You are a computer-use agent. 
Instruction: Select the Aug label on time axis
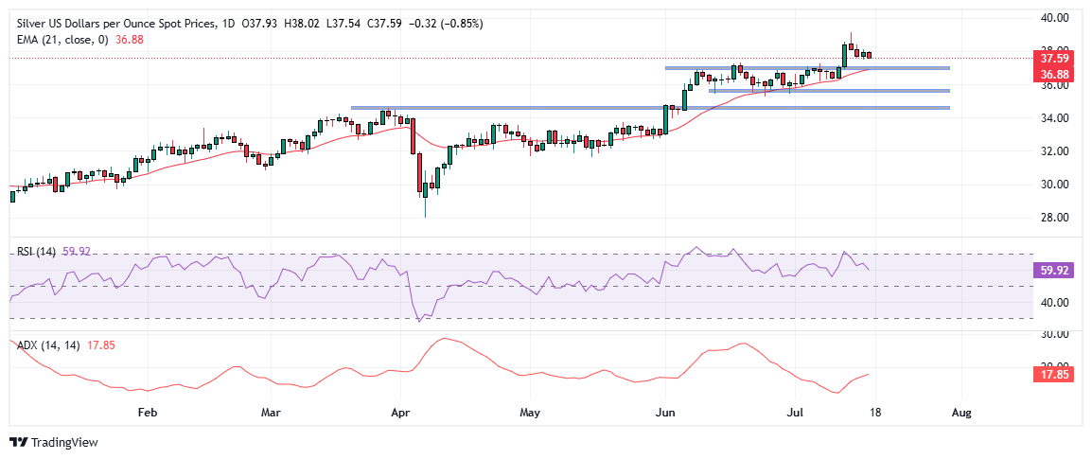point(960,413)
